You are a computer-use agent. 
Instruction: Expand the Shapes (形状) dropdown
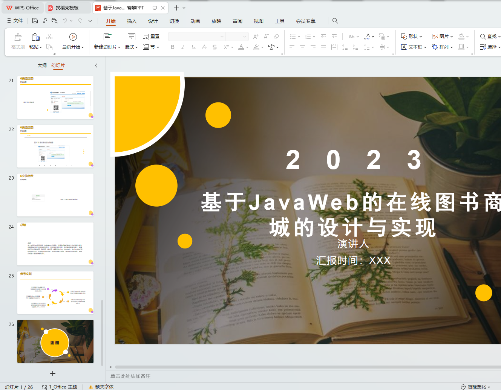[x=421, y=37]
